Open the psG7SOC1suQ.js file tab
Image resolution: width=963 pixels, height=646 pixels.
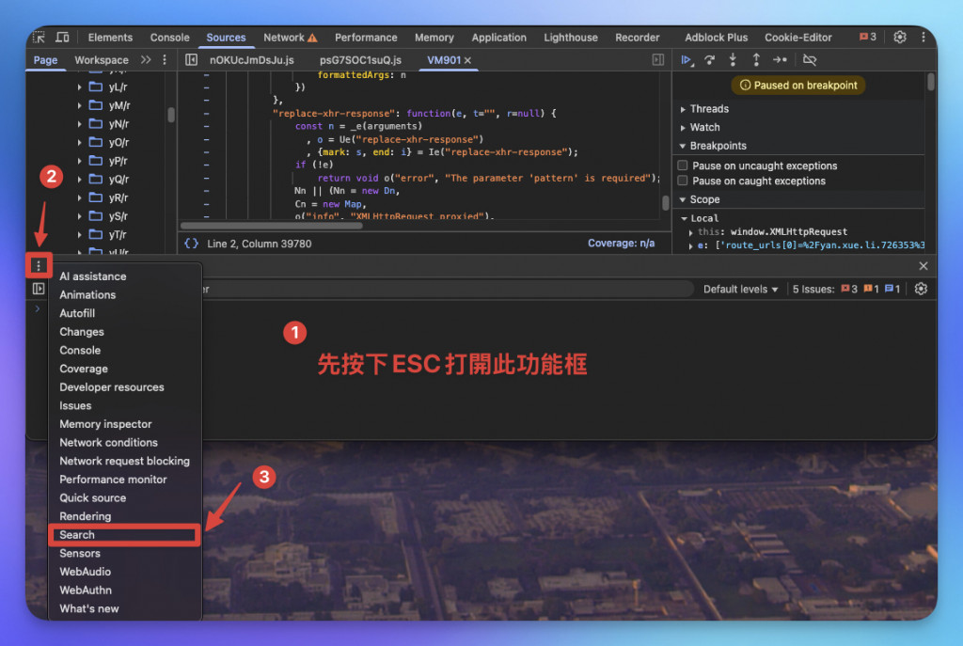pos(360,59)
